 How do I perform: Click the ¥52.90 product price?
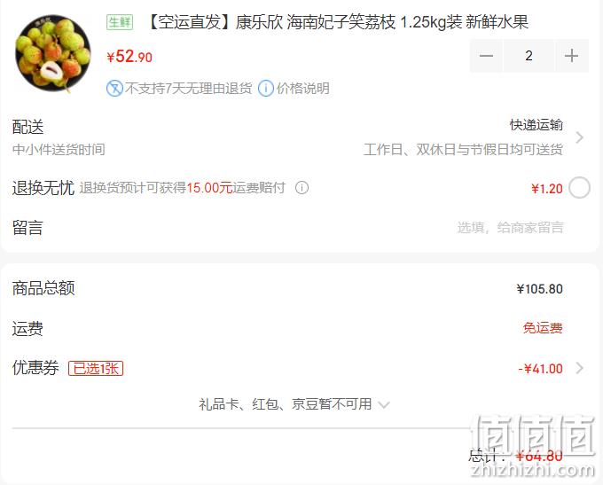[x=129, y=57]
